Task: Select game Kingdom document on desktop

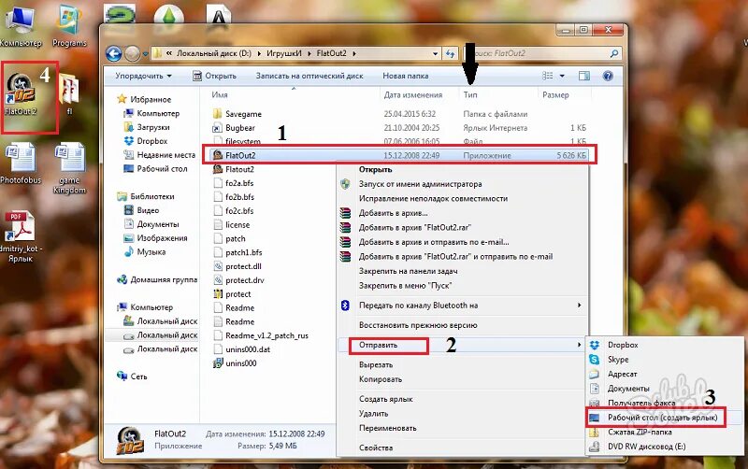Action: 69,168
